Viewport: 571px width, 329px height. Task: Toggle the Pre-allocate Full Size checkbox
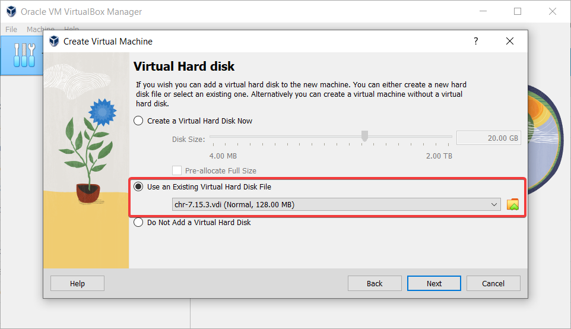point(177,170)
